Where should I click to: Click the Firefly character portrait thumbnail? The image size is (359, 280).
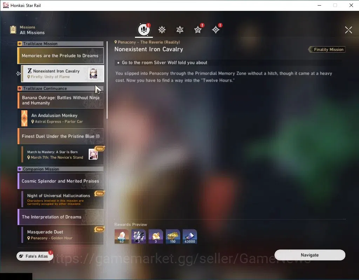93,73
